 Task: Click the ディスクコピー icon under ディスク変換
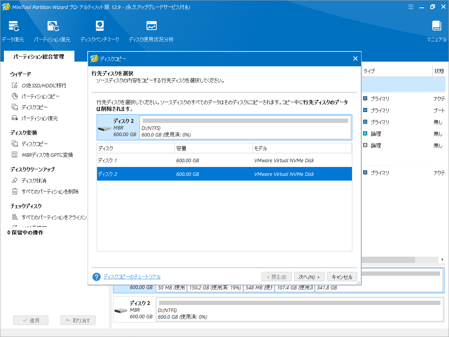coord(14,144)
